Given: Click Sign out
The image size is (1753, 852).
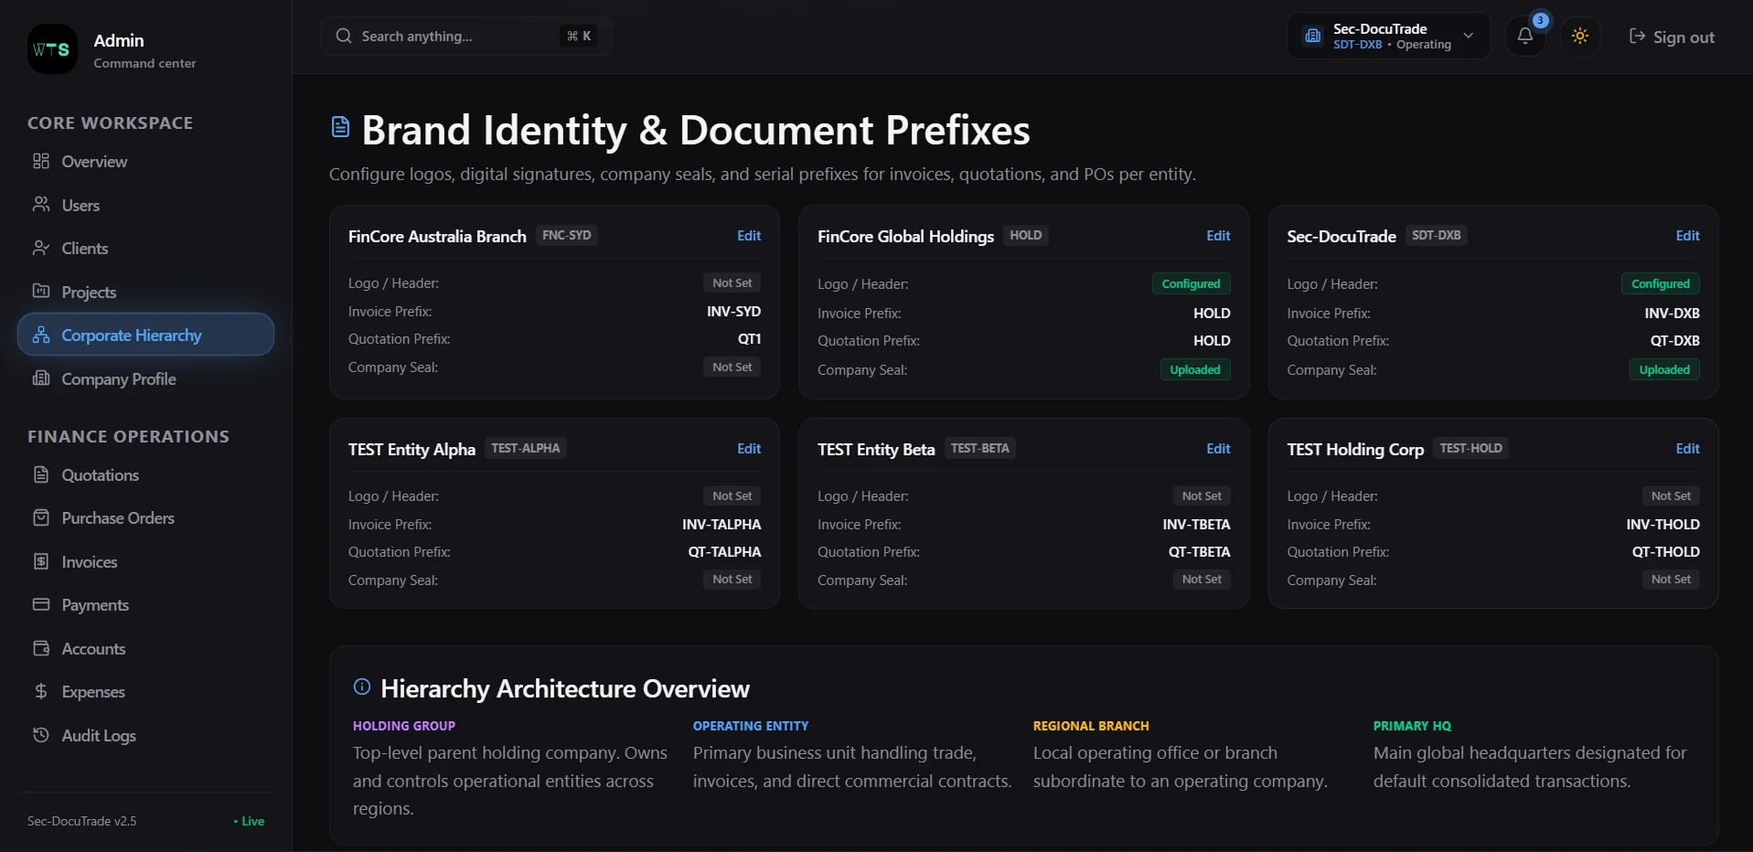Looking at the screenshot, I should click(x=1672, y=37).
